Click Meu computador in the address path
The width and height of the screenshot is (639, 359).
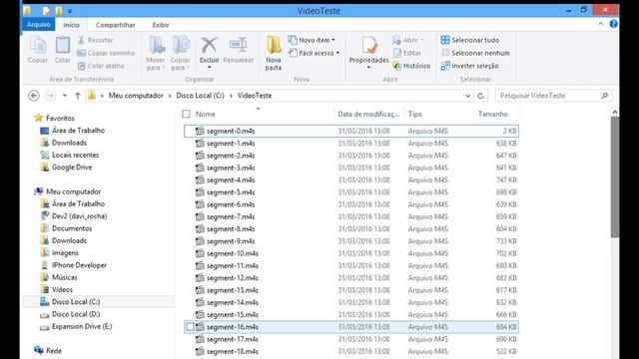pos(136,96)
